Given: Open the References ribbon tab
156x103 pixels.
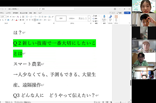Looking at the screenshot, I should click(x=16, y=13).
